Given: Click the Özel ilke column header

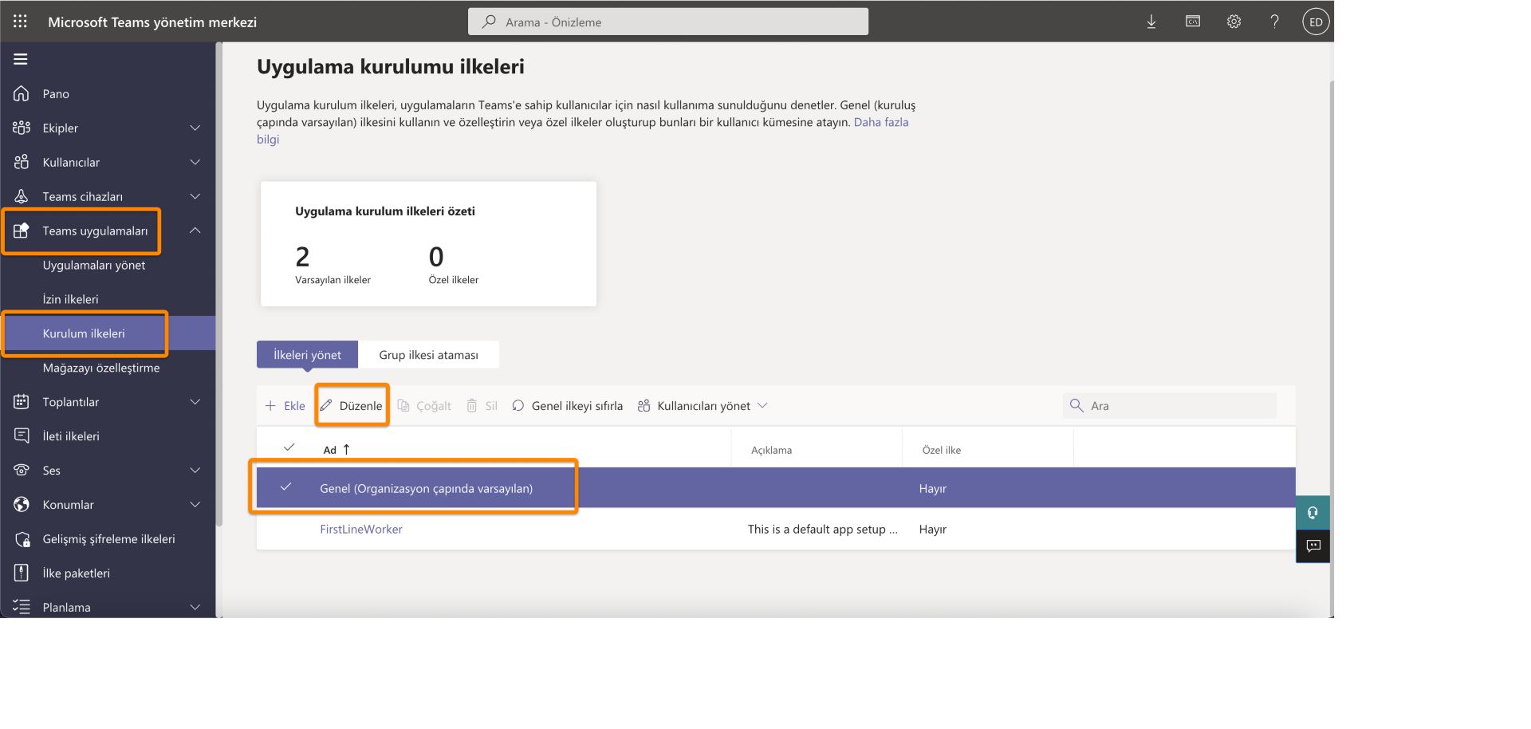Looking at the screenshot, I should click(942, 450).
